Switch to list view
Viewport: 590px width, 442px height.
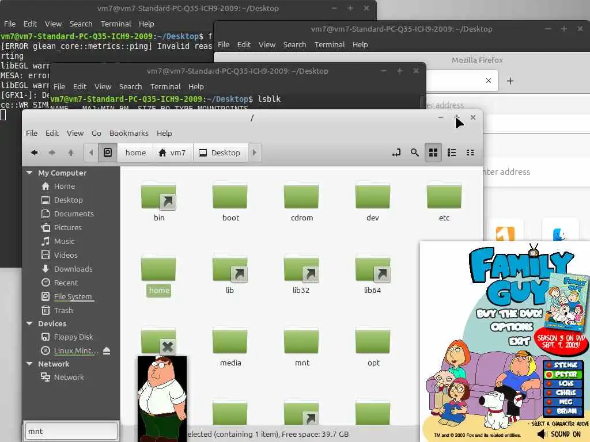pos(452,153)
